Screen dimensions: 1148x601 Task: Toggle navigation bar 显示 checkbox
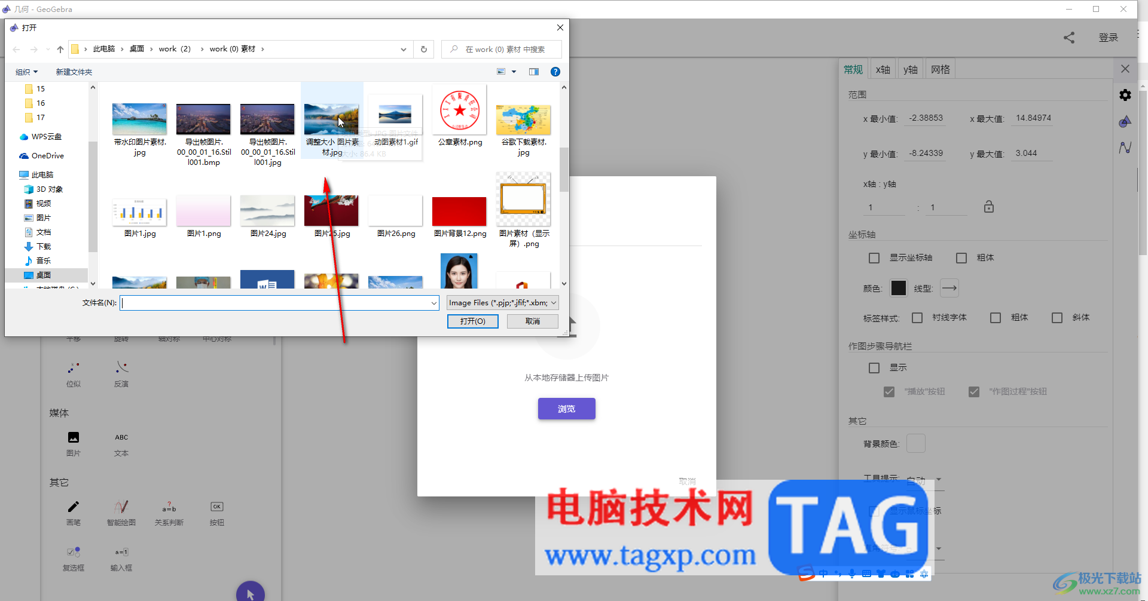pos(874,368)
